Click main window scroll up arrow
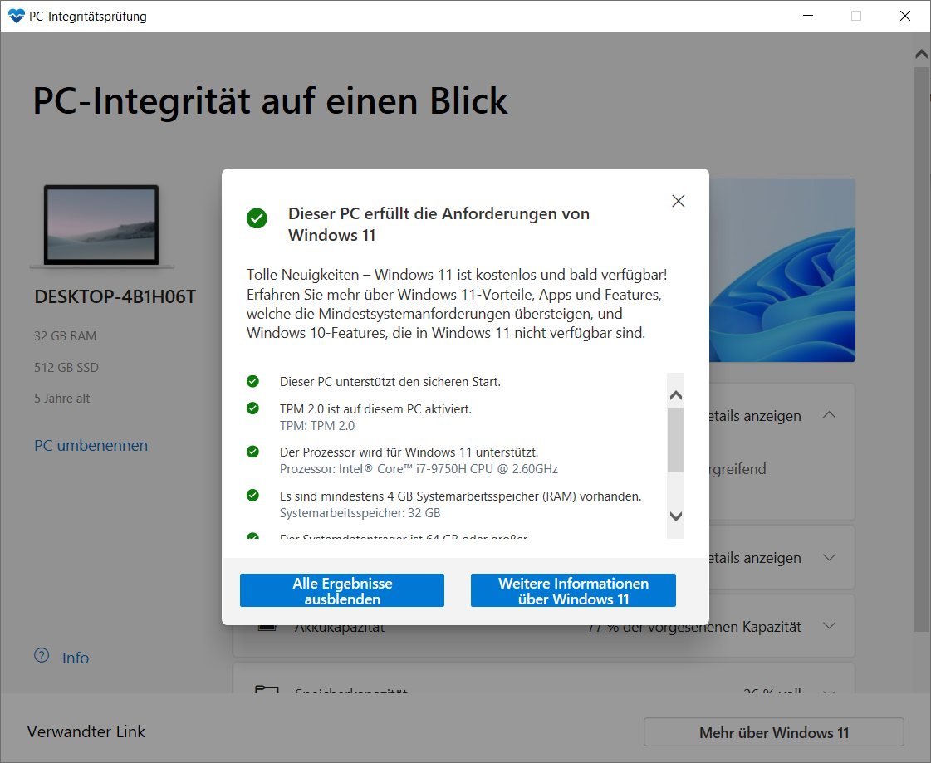This screenshot has width=931, height=763. point(921,54)
